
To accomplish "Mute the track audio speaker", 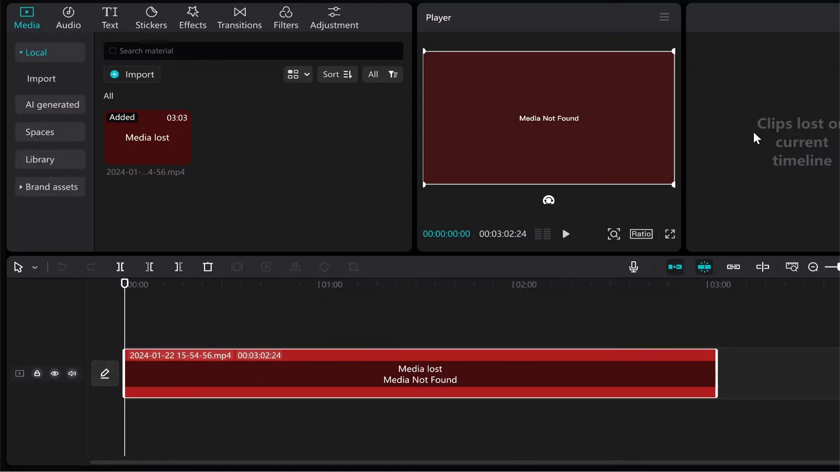I will pos(72,374).
